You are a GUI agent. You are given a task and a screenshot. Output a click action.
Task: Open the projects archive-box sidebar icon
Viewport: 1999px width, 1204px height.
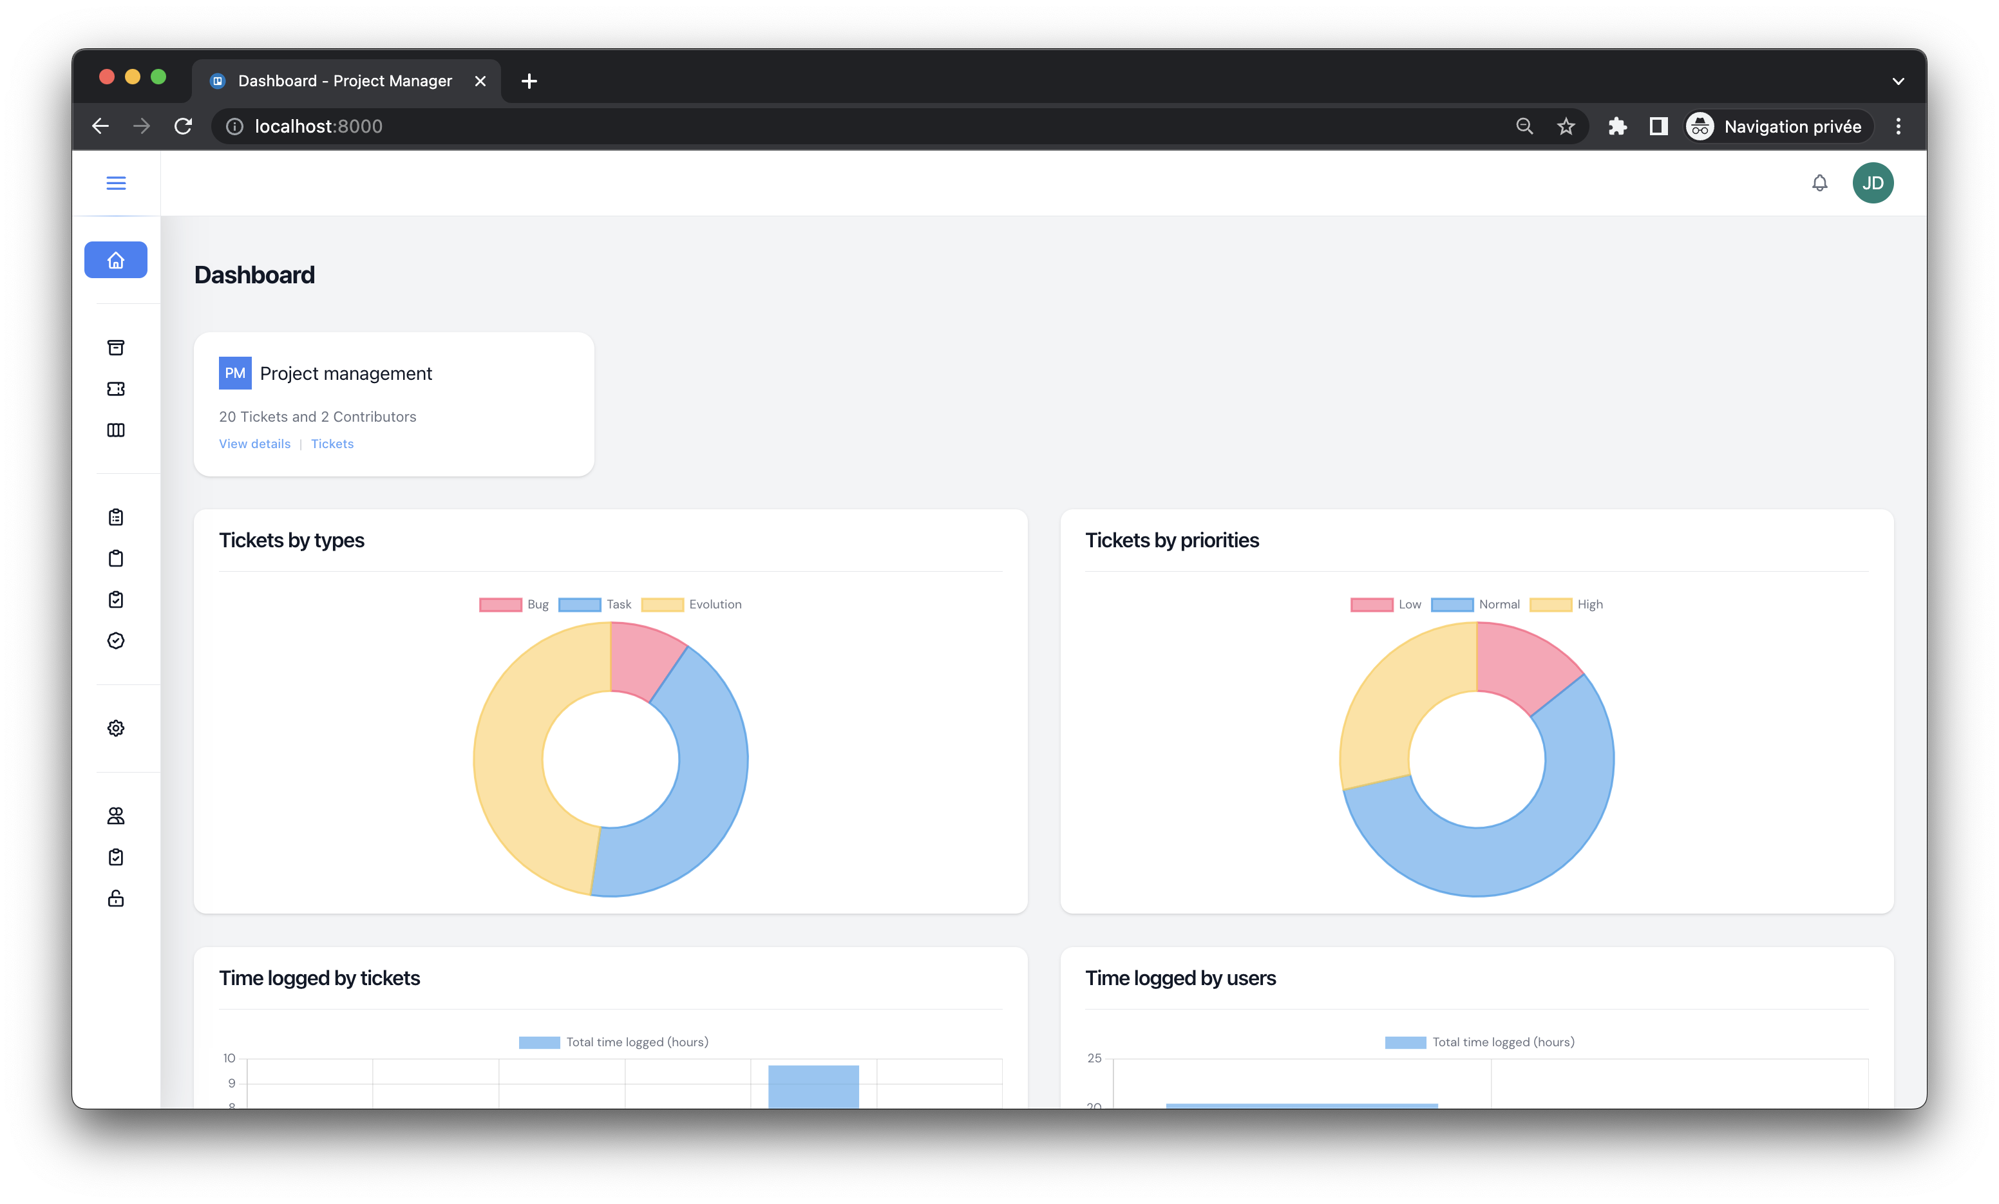tap(116, 347)
